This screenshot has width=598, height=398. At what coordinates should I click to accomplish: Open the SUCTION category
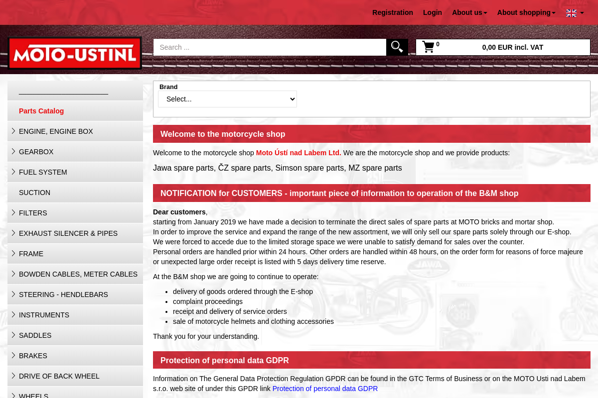point(75,193)
